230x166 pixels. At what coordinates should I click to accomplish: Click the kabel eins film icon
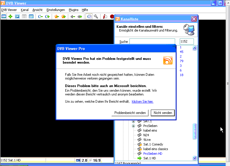click(139, 130)
